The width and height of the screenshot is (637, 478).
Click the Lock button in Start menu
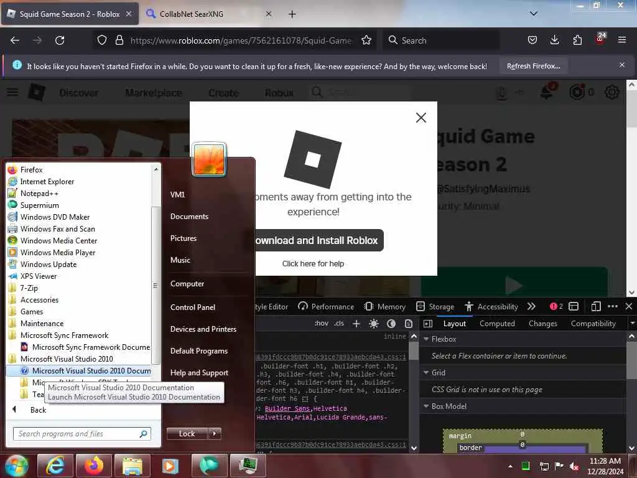[187, 434]
